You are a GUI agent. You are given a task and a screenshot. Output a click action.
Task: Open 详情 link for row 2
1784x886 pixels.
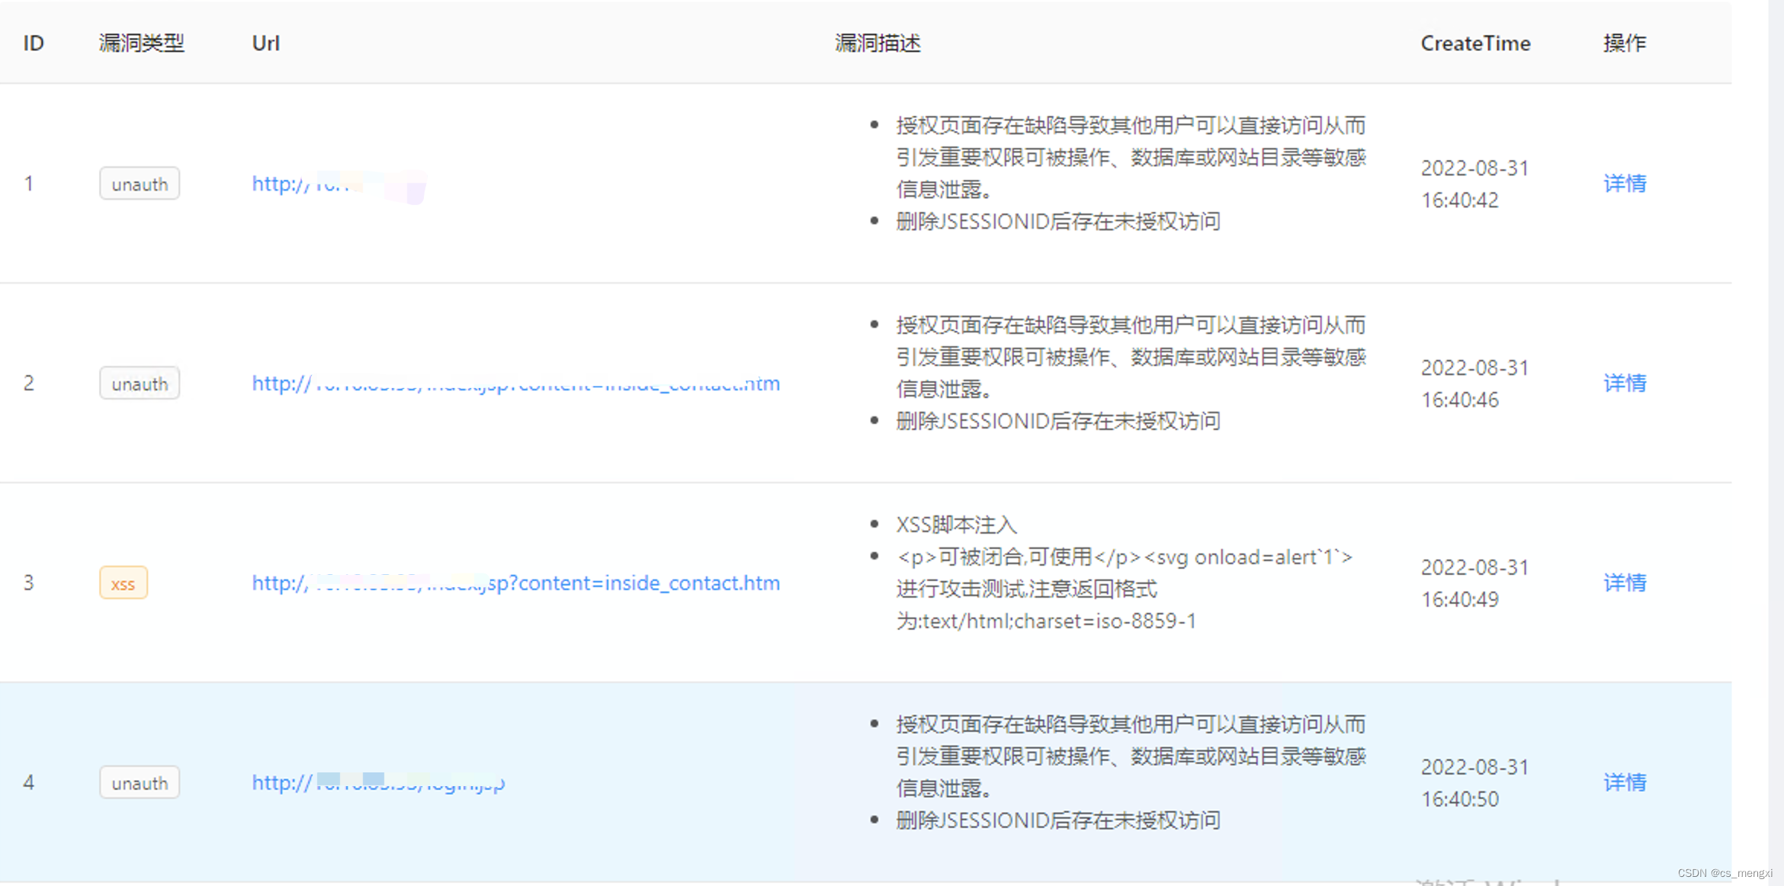tap(1625, 384)
